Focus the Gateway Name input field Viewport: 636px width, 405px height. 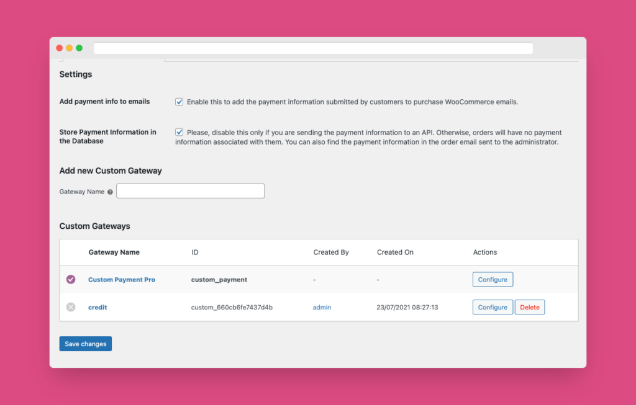pos(191,191)
